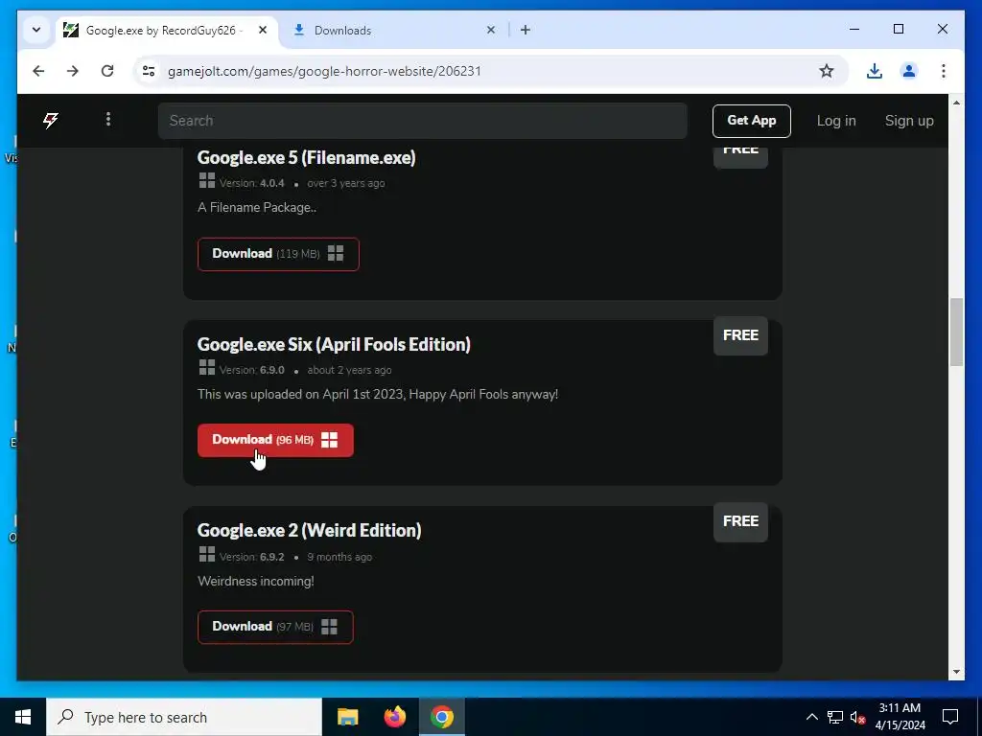The image size is (982, 736).
Task: Click FREE badge on Weird Edition
Action: point(740,521)
